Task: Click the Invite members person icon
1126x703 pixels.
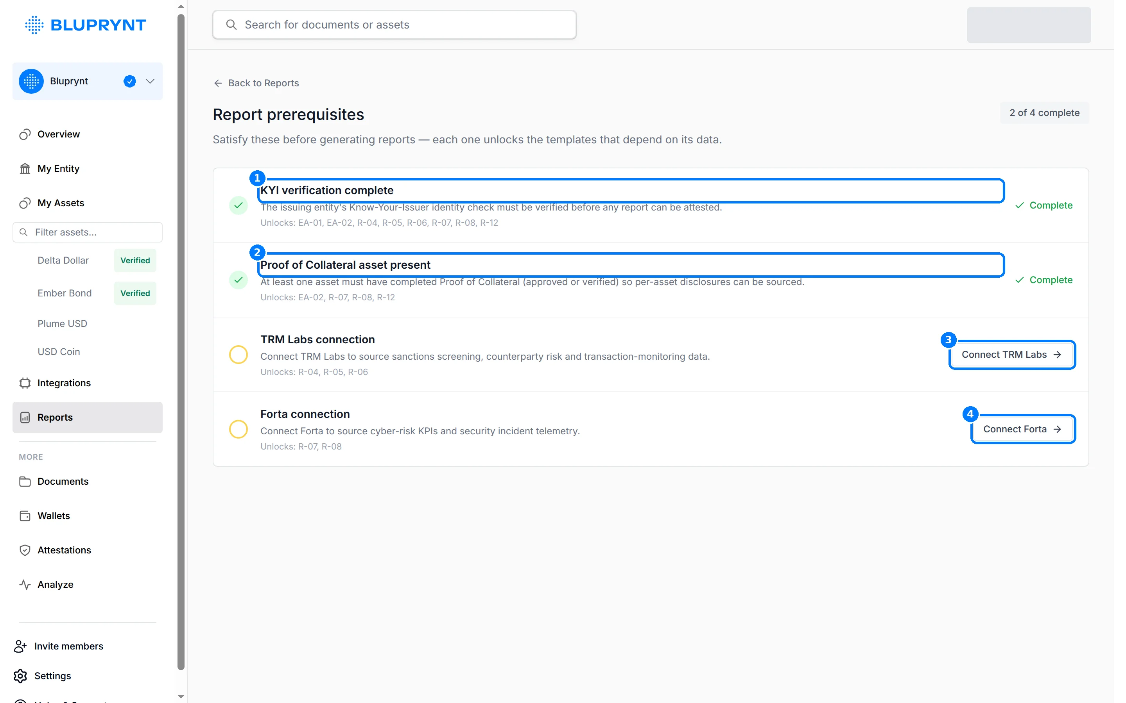Action: [20, 646]
